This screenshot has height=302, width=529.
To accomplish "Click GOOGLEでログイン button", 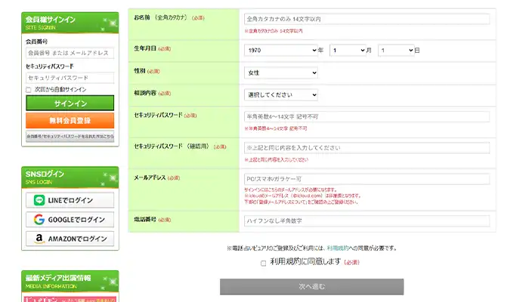I will 70,220.
